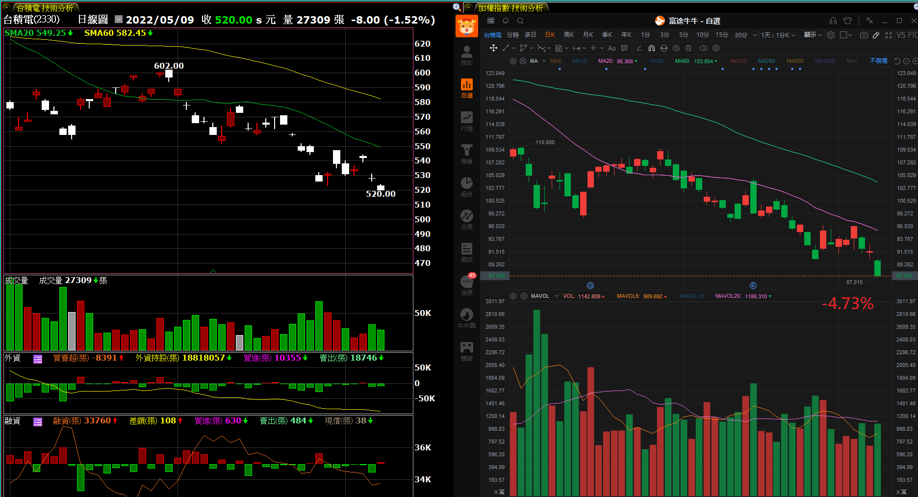Select the 5分 five-minute interval
Viewport: 918px width, 497px height.
[684, 35]
